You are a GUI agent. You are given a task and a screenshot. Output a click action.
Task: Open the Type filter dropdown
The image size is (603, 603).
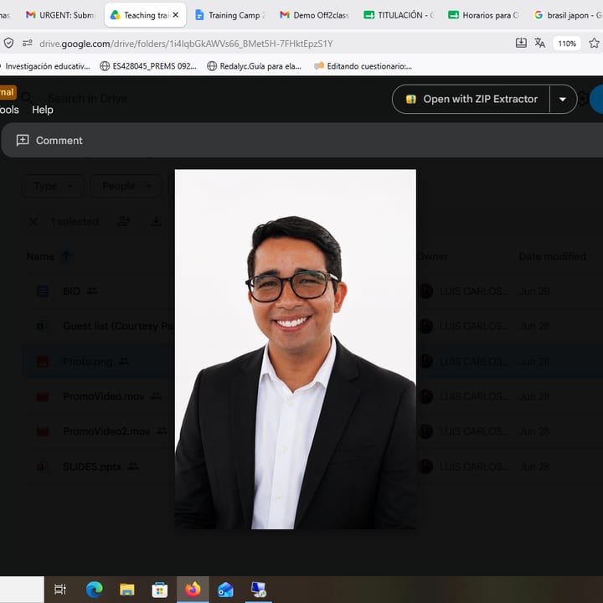tap(53, 186)
